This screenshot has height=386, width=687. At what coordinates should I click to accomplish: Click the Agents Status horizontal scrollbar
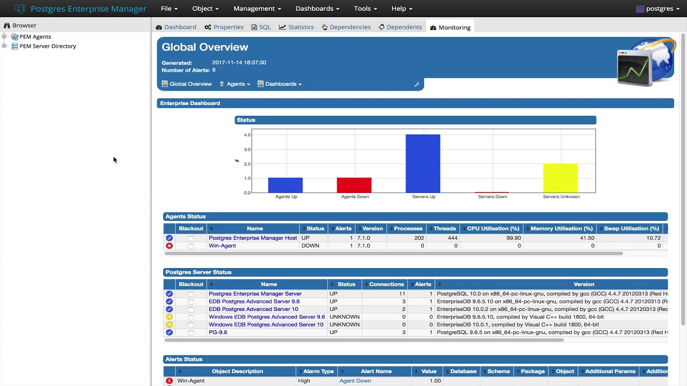pos(394,253)
